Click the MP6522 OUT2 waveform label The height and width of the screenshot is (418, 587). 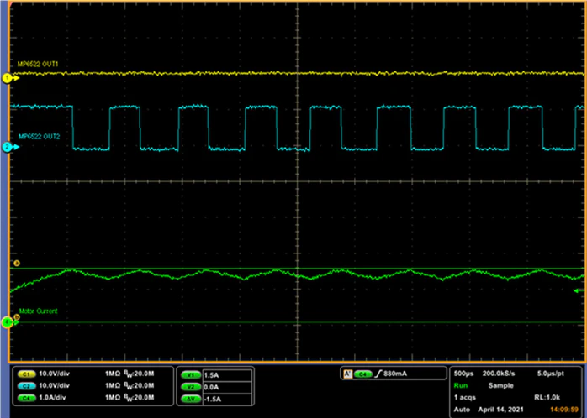[x=38, y=136]
